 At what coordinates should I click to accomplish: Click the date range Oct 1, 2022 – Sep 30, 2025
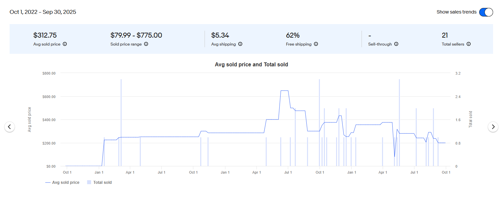click(x=43, y=12)
